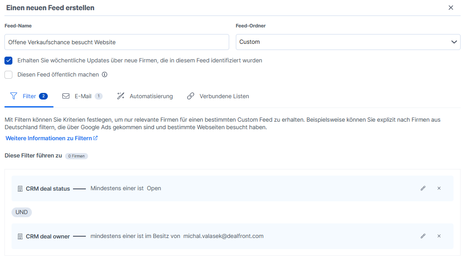Image resolution: width=469 pixels, height=261 pixels.
Task: Select the magic wand Automatisierung icon
Action: coord(120,96)
